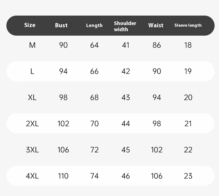Select the 2XL size row label
The height and width of the screenshot is (196, 219).
point(32,124)
